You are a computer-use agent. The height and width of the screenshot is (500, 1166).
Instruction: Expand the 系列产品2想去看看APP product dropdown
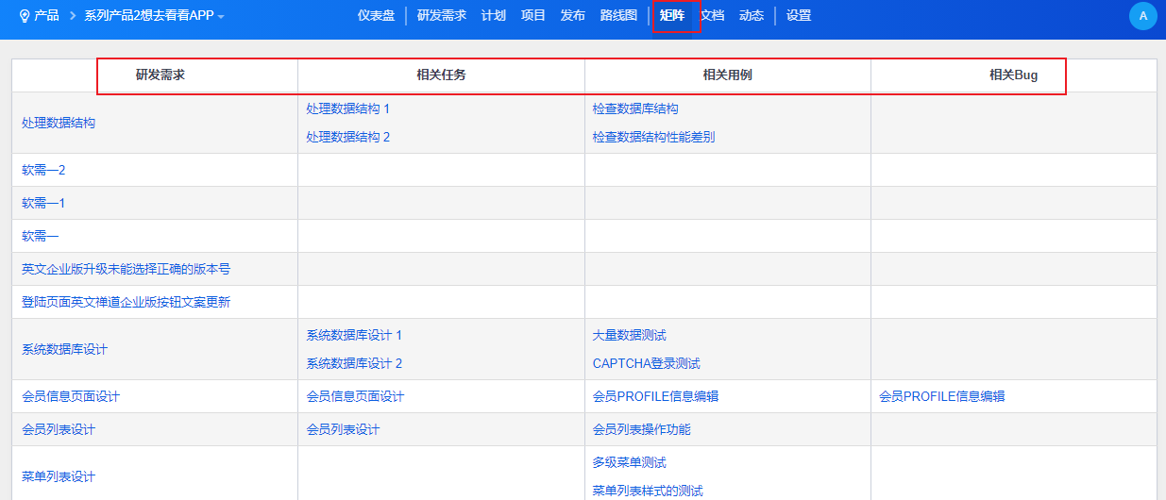[155, 16]
